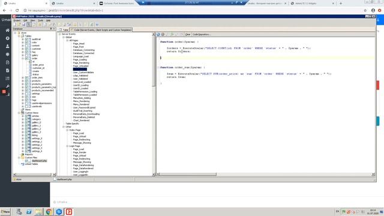Image resolution: width=384 pixels, height=216 pixels.
Task: Reload the browser page
Action: pos(17,11)
